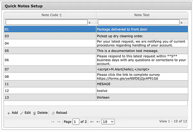
Task: Open the rows-per-page dropdown showing 10
Action: [x=108, y=122]
